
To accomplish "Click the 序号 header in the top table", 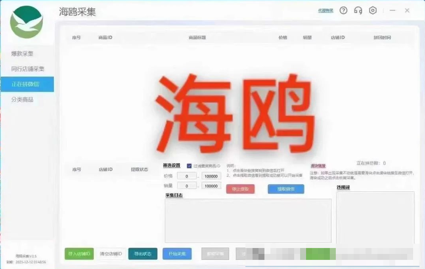I will (x=77, y=38).
